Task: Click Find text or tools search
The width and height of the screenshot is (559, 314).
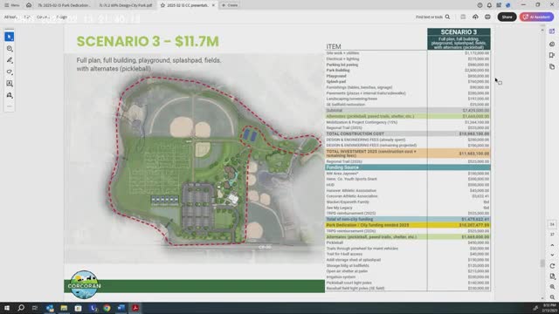Action: coord(433,17)
